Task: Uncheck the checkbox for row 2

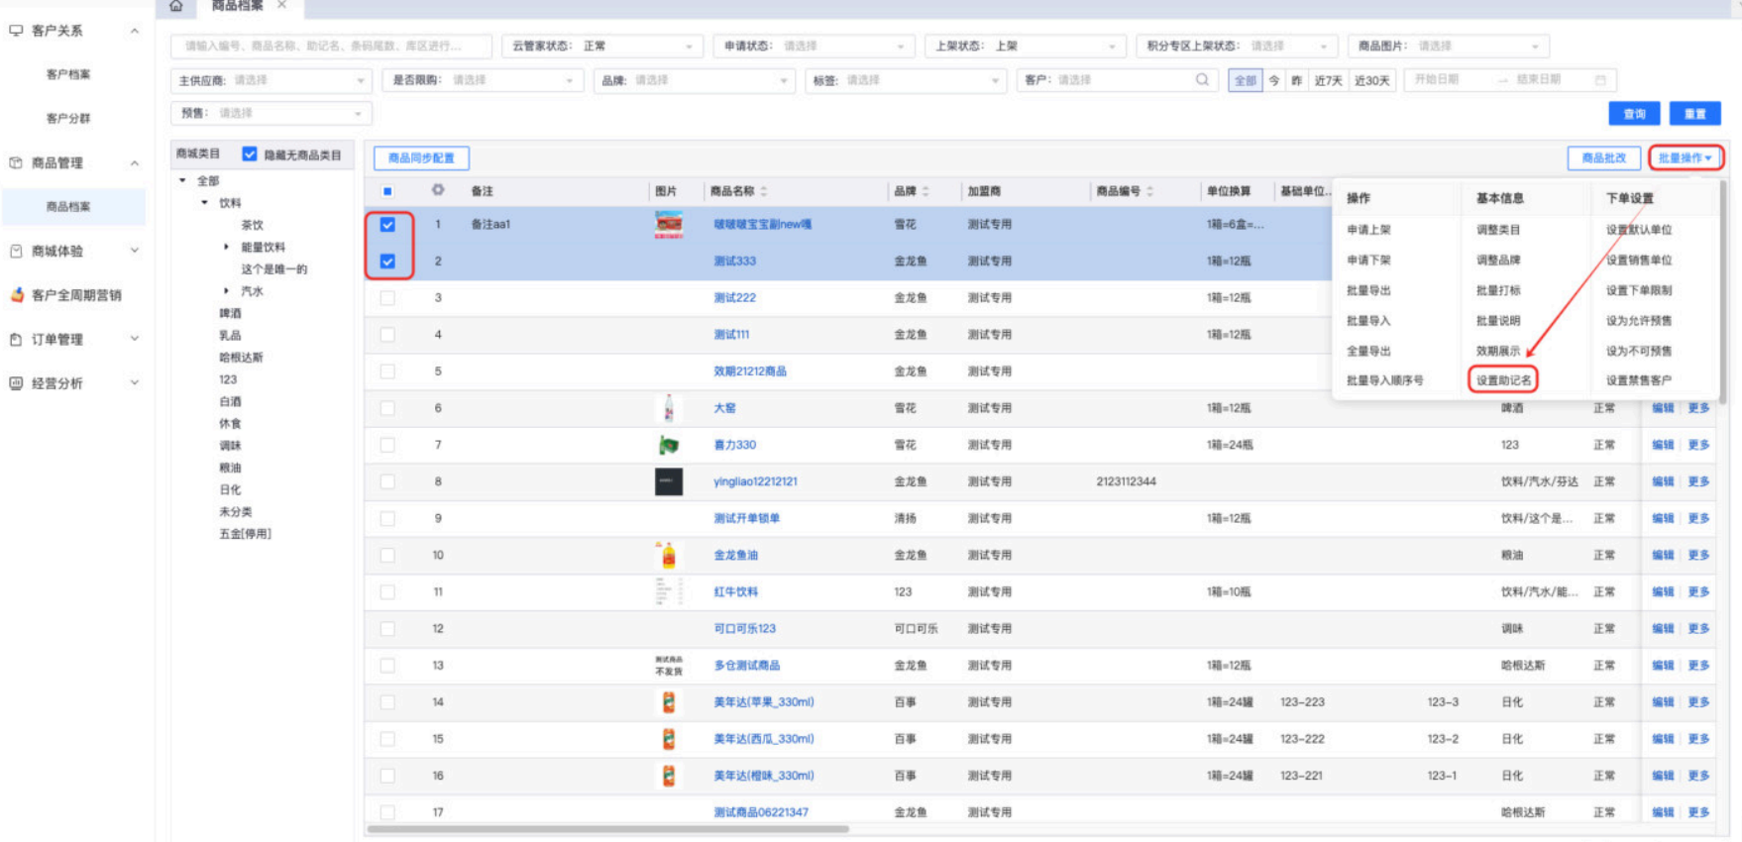Action: 387,262
